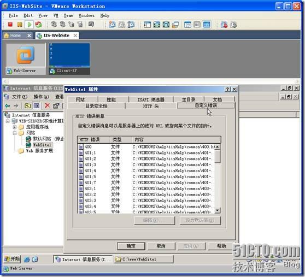Click the 类型 column header
The height and width of the screenshot is (277, 305).
click(121, 139)
